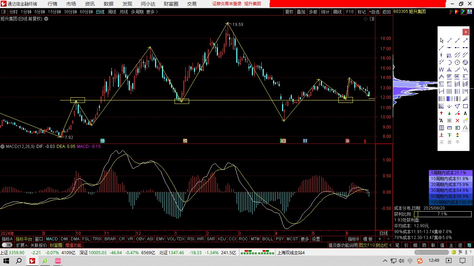Click the − zoom out chart button
Screen dimensions: 474x266
[x=388, y=239]
